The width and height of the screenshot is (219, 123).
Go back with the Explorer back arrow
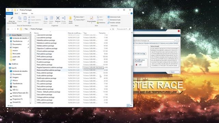coord(8,29)
